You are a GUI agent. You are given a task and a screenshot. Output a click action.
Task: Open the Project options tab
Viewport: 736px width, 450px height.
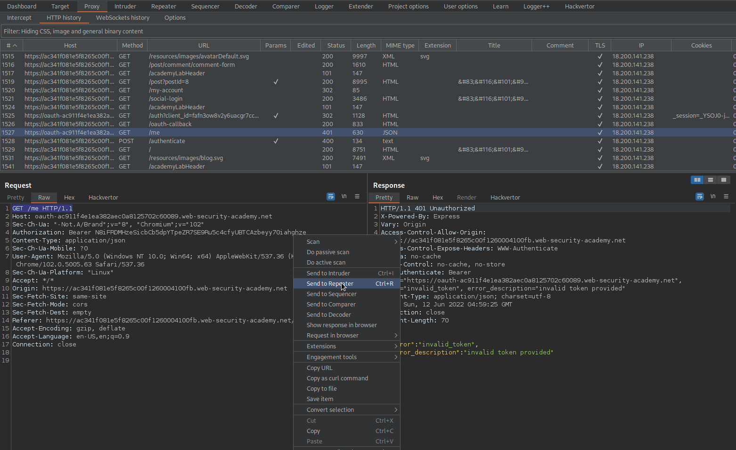click(x=408, y=6)
